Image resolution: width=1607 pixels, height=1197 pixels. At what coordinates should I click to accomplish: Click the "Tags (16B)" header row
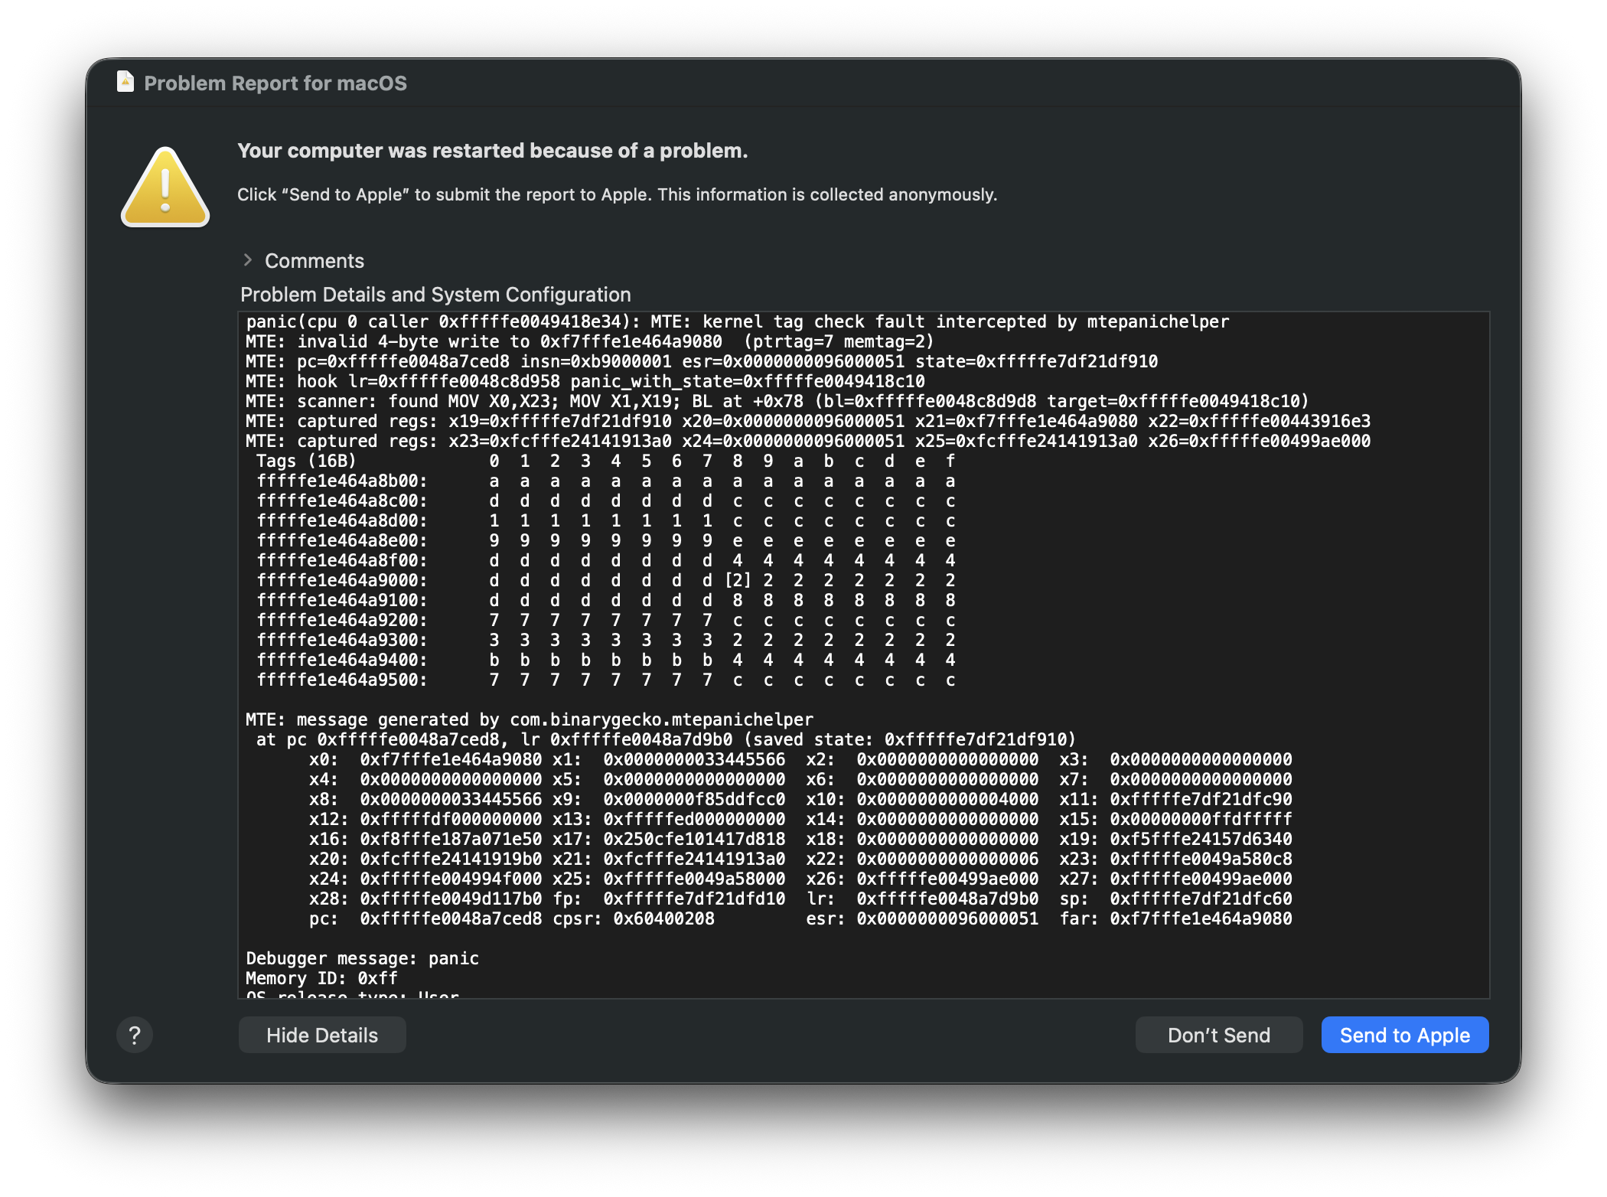pyautogui.click(x=605, y=462)
